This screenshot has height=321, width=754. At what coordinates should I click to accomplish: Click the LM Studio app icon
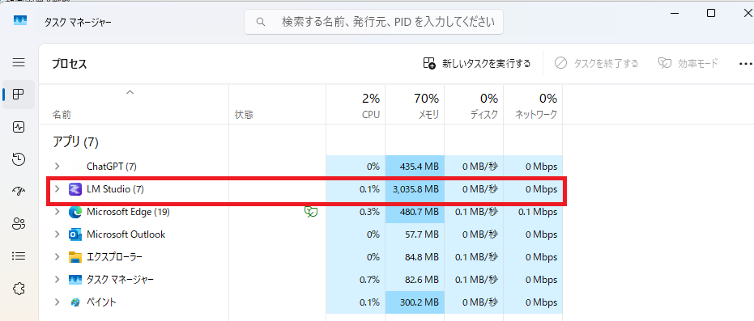75,189
